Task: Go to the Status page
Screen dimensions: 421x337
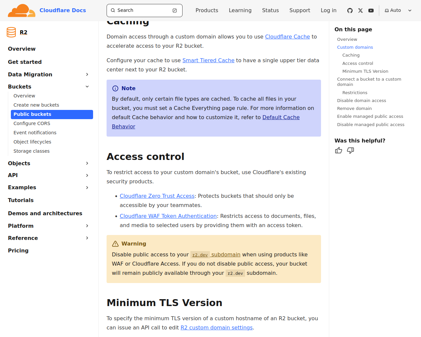Action: pyautogui.click(x=270, y=11)
